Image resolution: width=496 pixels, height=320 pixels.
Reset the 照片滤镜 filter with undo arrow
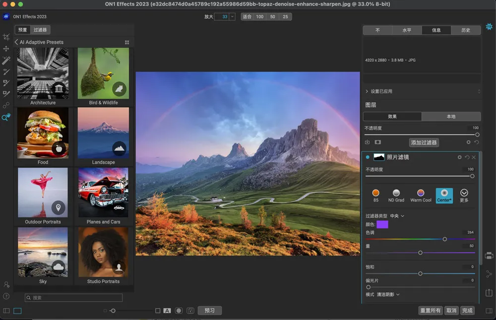pos(467,157)
